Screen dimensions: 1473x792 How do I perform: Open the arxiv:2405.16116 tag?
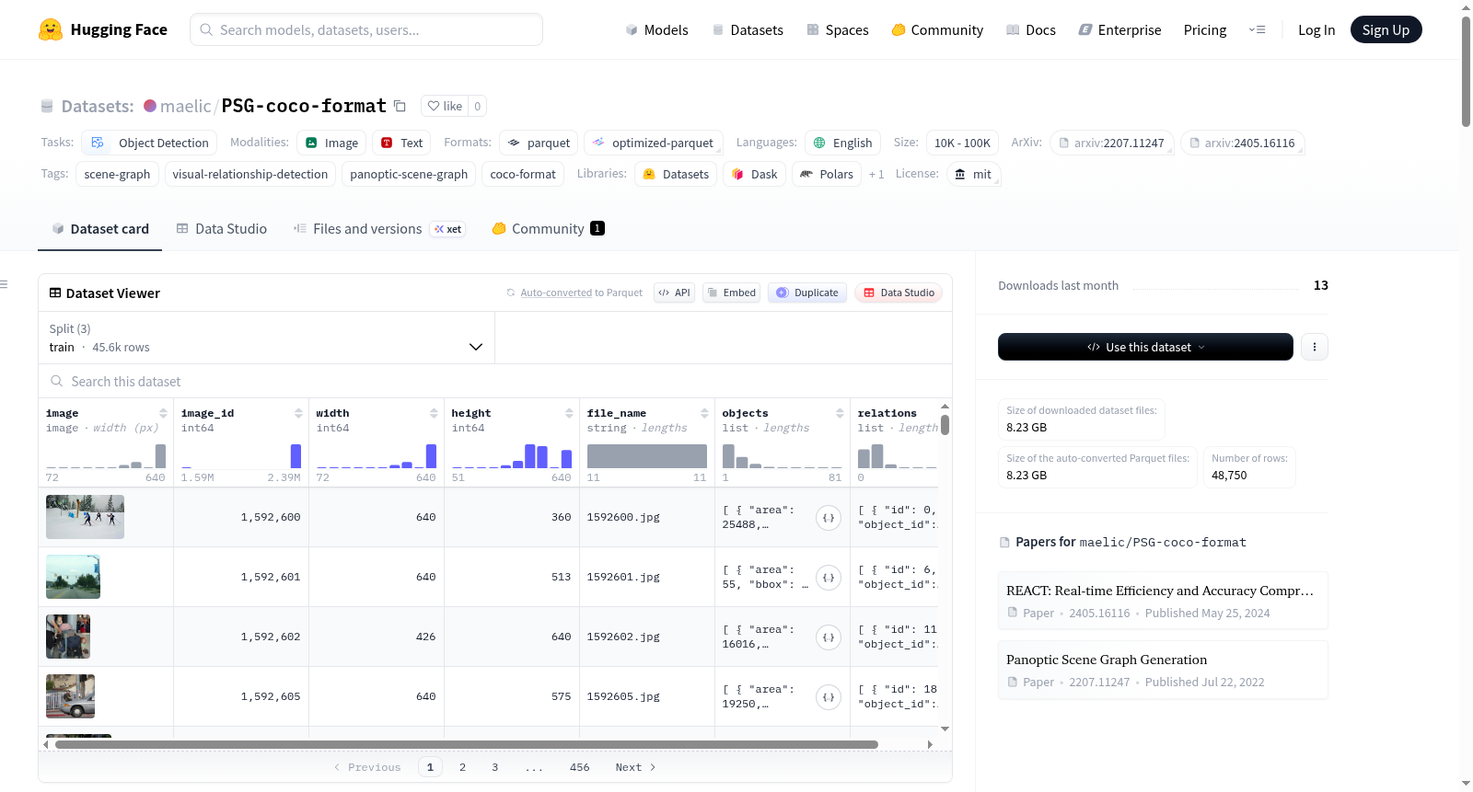[1242, 143]
